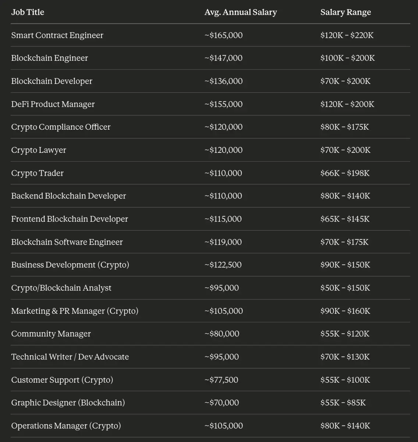The height and width of the screenshot is (442, 418).
Task: Click the Community Manager job title
Action: point(51,334)
